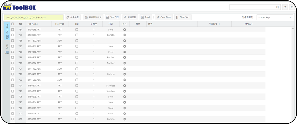Viewport: 297px width, 124px height.
Task: Click gear icon for 8150505.PRT
Action: (x=125, y=108)
